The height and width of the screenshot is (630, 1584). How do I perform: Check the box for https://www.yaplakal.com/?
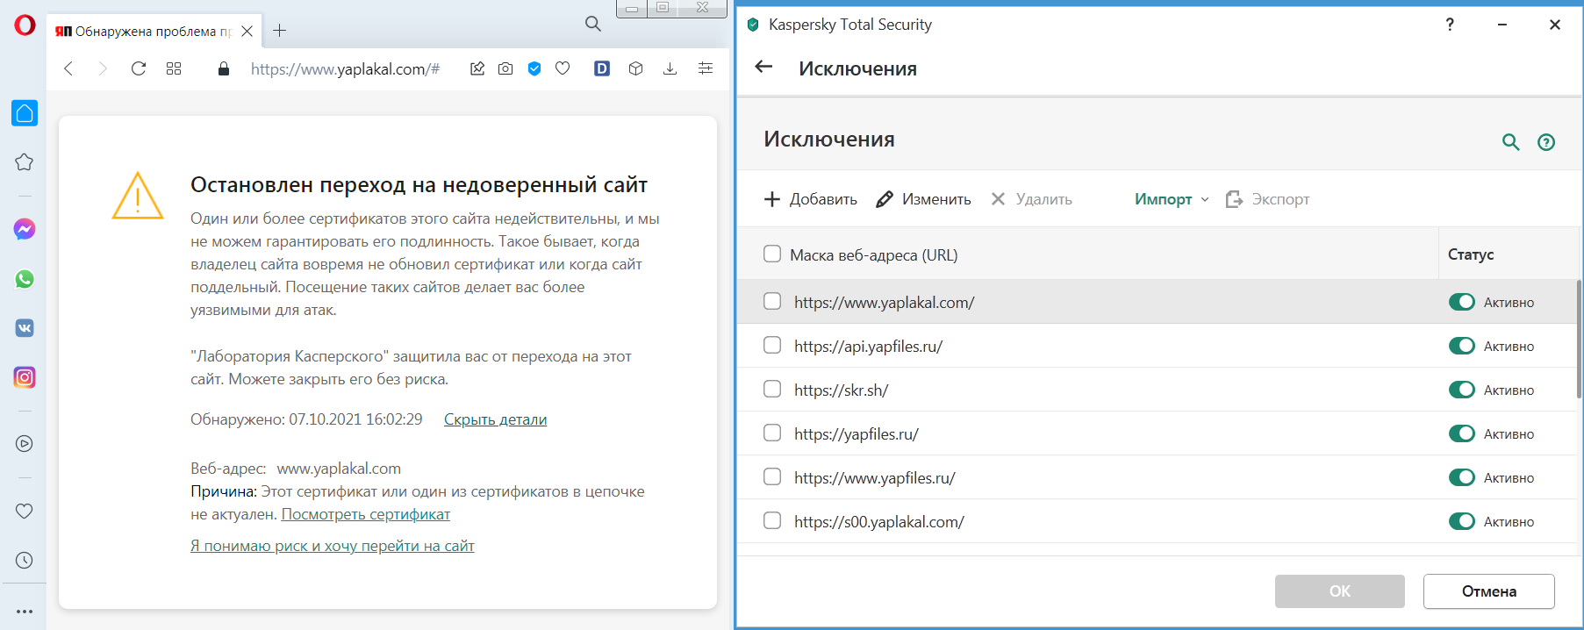click(772, 302)
